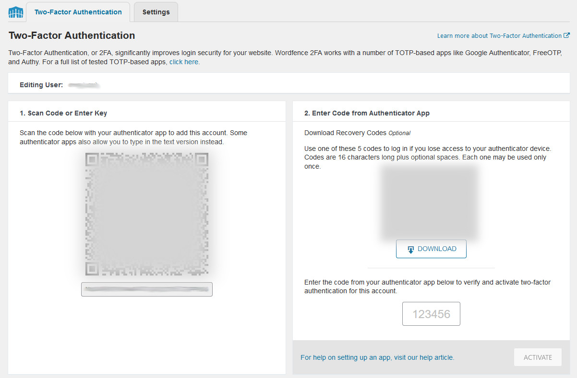Click the Wordfence logo icon
The image size is (577, 378).
click(16, 12)
